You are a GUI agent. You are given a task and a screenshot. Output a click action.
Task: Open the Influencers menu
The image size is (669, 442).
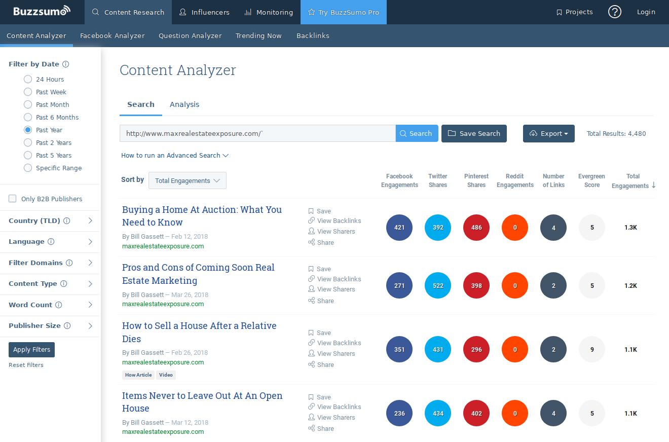click(x=204, y=12)
